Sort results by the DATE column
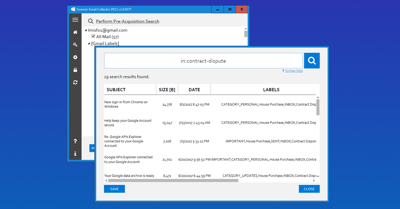The width and height of the screenshot is (400, 209). [194, 89]
